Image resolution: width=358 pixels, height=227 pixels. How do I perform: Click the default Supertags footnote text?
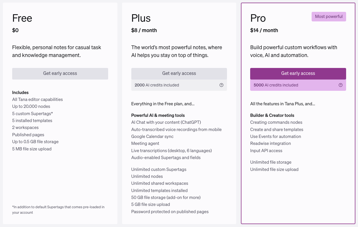pyautogui.click(x=58, y=210)
